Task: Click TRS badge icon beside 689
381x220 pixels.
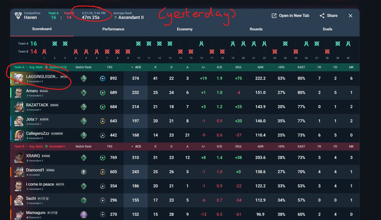Action: coord(102,92)
